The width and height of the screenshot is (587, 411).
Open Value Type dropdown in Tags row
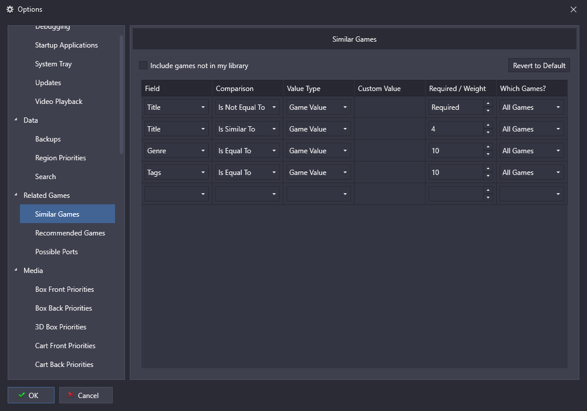click(319, 172)
